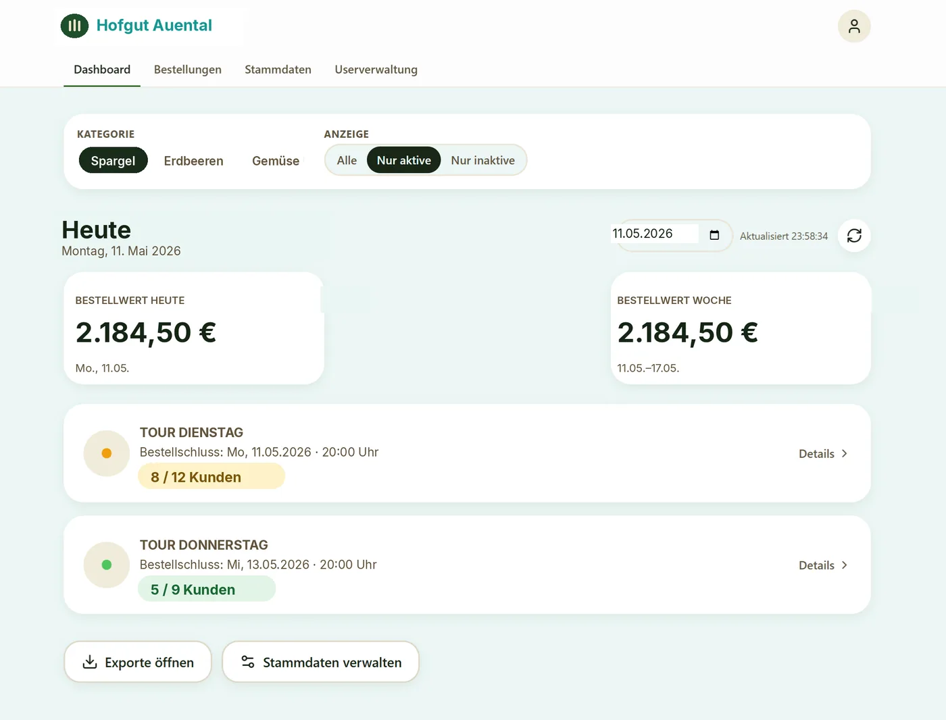Show all entries with Alle
This screenshot has height=720, width=946.
(347, 160)
